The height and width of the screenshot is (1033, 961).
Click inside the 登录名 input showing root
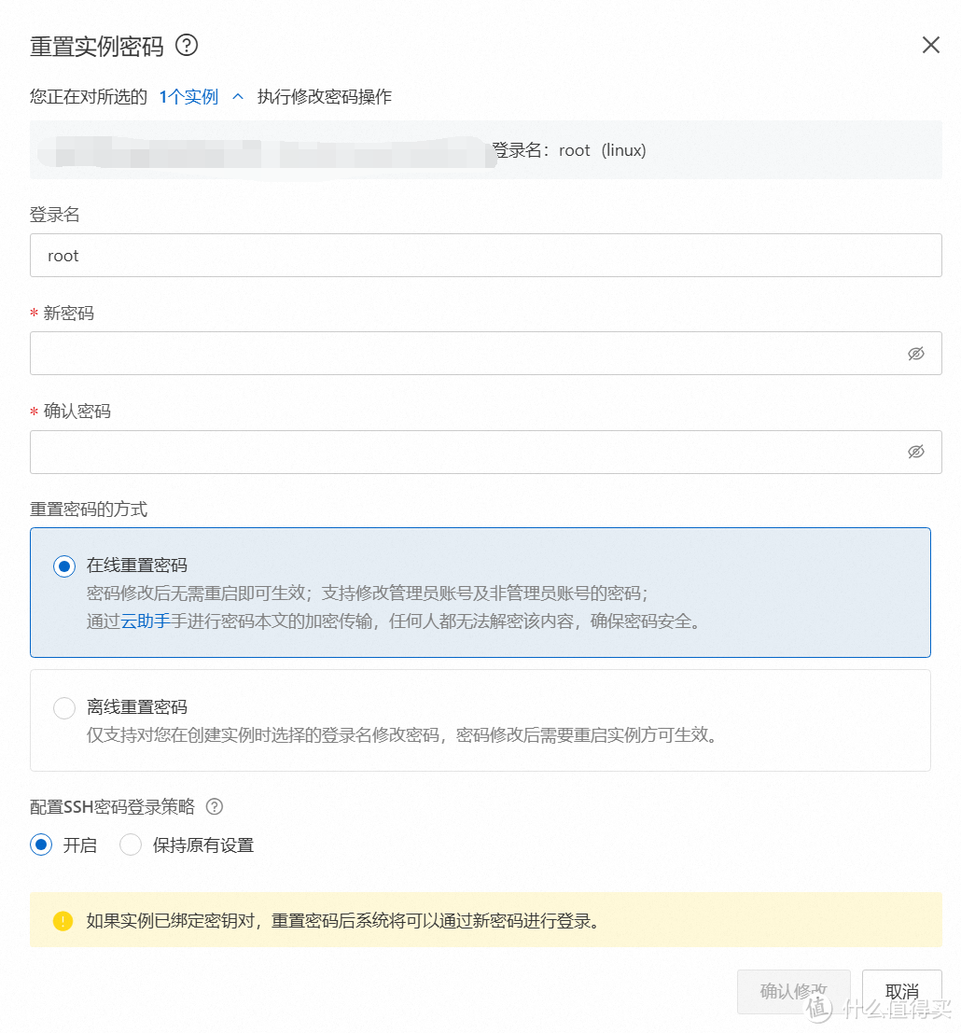coord(485,255)
